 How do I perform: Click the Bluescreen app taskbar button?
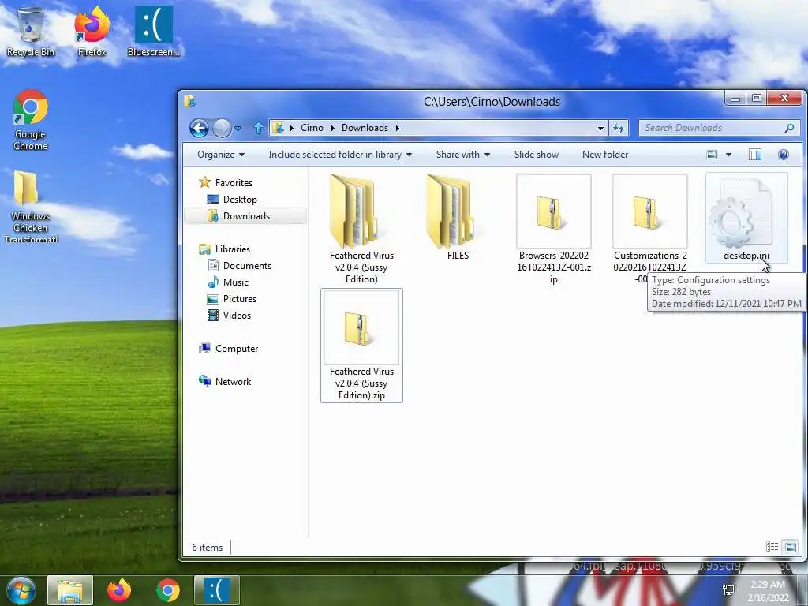pos(217,590)
